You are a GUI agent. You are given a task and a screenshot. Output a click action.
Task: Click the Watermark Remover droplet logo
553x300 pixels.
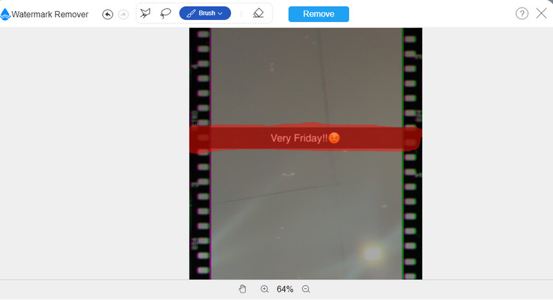pyautogui.click(x=6, y=14)
